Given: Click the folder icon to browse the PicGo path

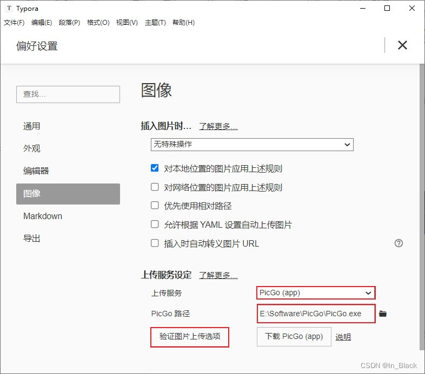Looking at the screenshot, I should coord(383,314).
